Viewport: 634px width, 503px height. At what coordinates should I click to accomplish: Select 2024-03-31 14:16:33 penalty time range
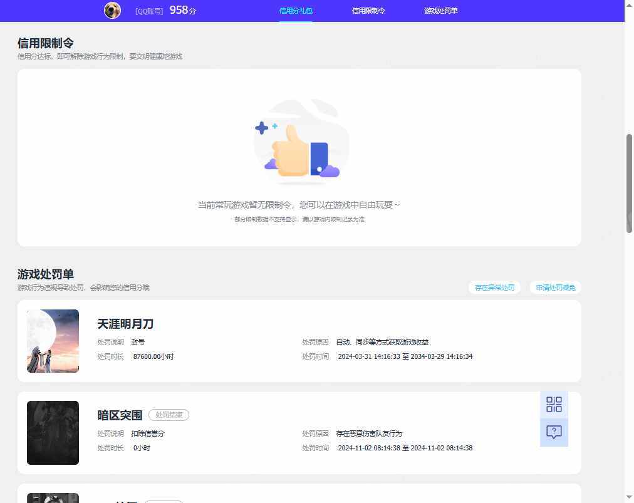(x=405, y=356)
